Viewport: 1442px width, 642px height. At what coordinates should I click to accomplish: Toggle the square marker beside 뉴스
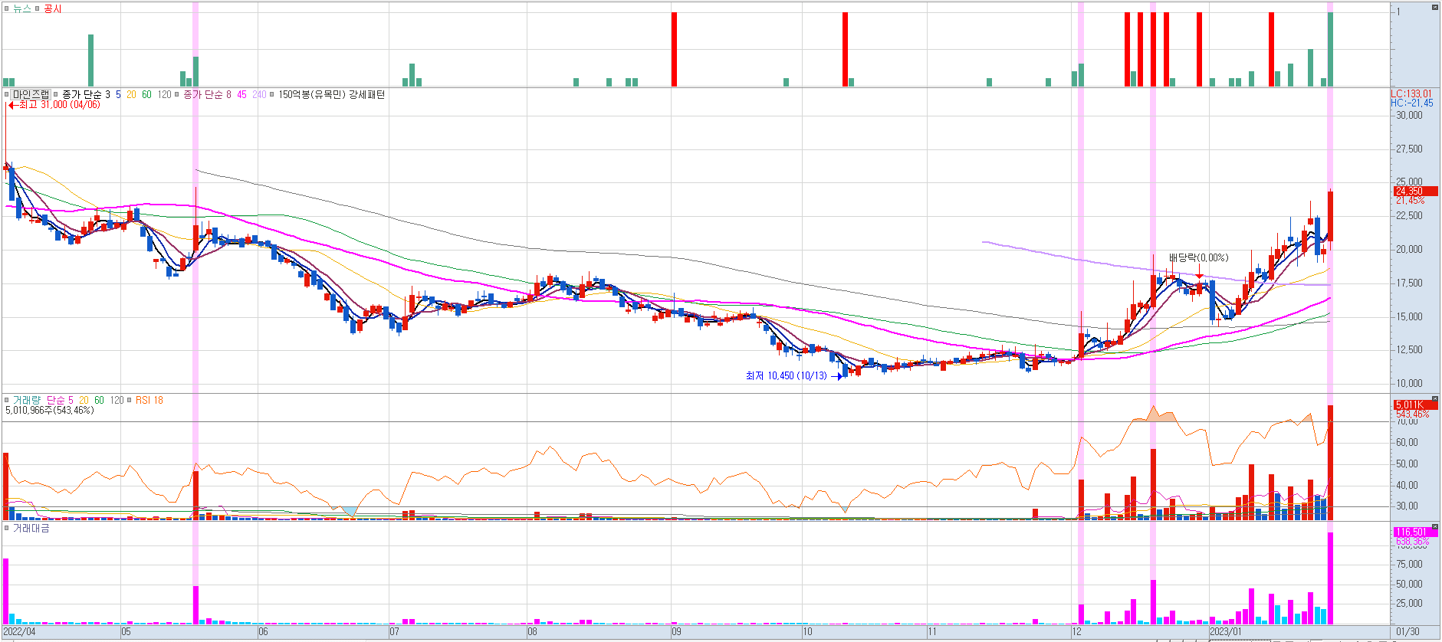7,8
